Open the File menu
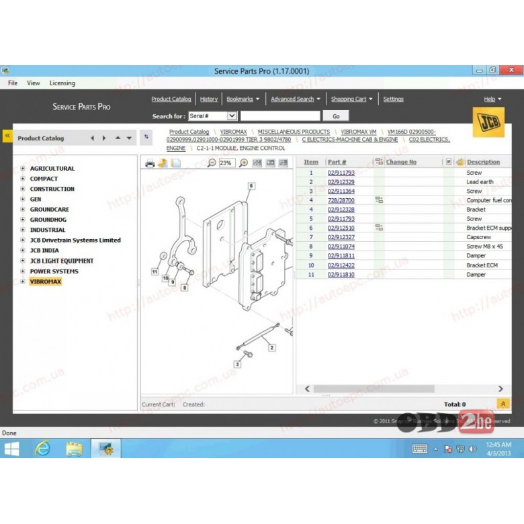 (13, 83)
